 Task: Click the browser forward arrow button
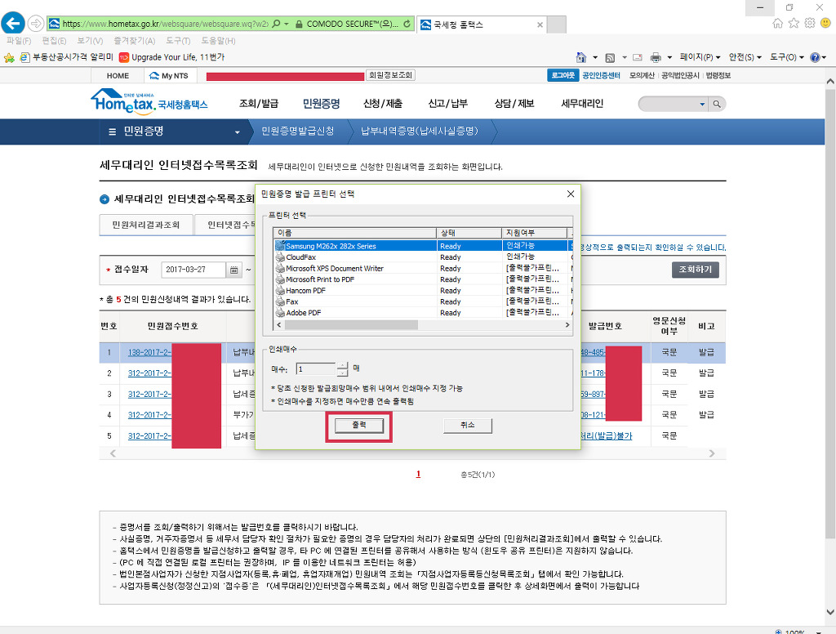tap(35, 24)
